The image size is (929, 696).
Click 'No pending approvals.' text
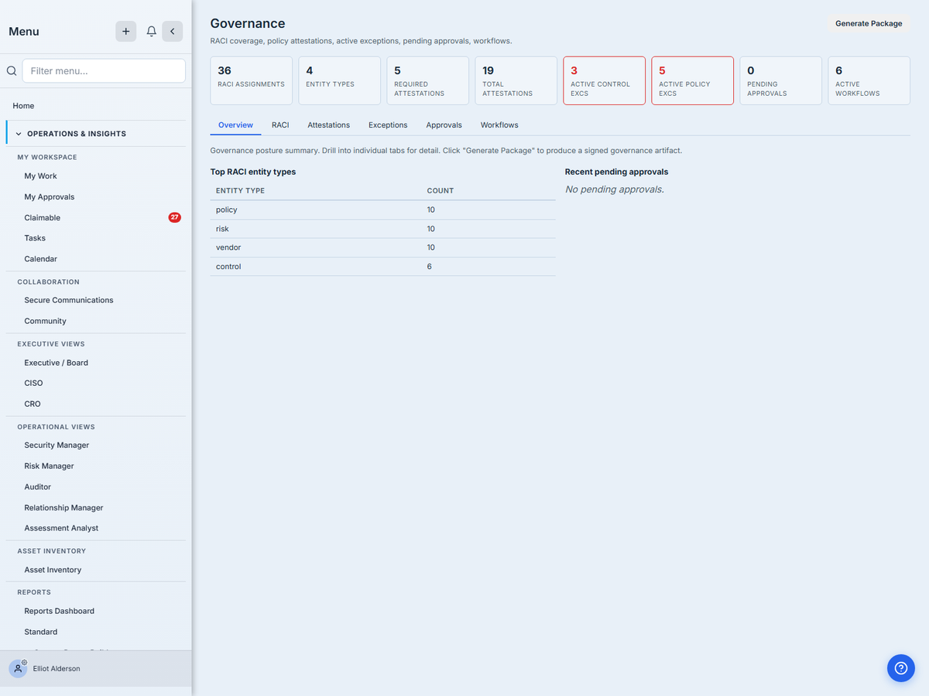point(615,189)
